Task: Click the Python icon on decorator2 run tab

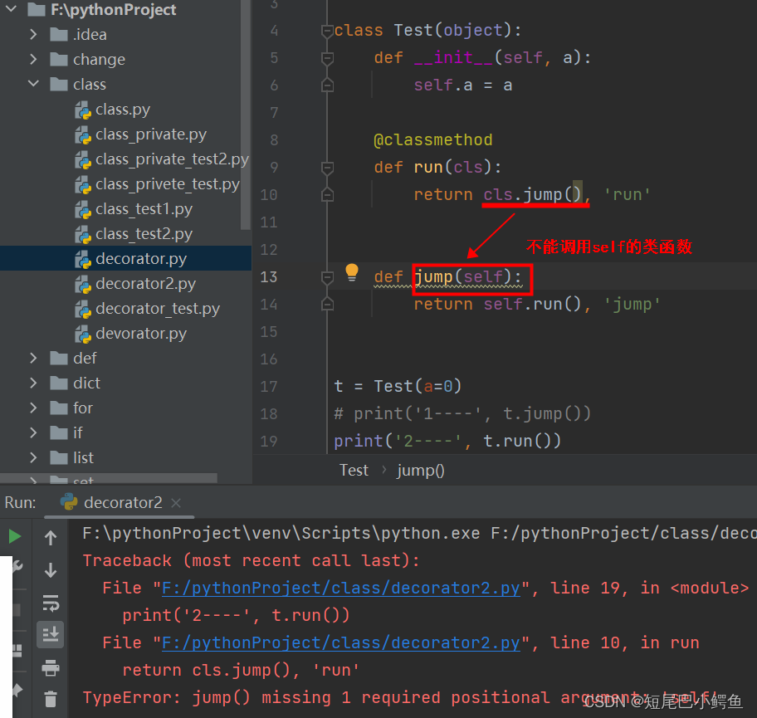Action: (69, 501)
